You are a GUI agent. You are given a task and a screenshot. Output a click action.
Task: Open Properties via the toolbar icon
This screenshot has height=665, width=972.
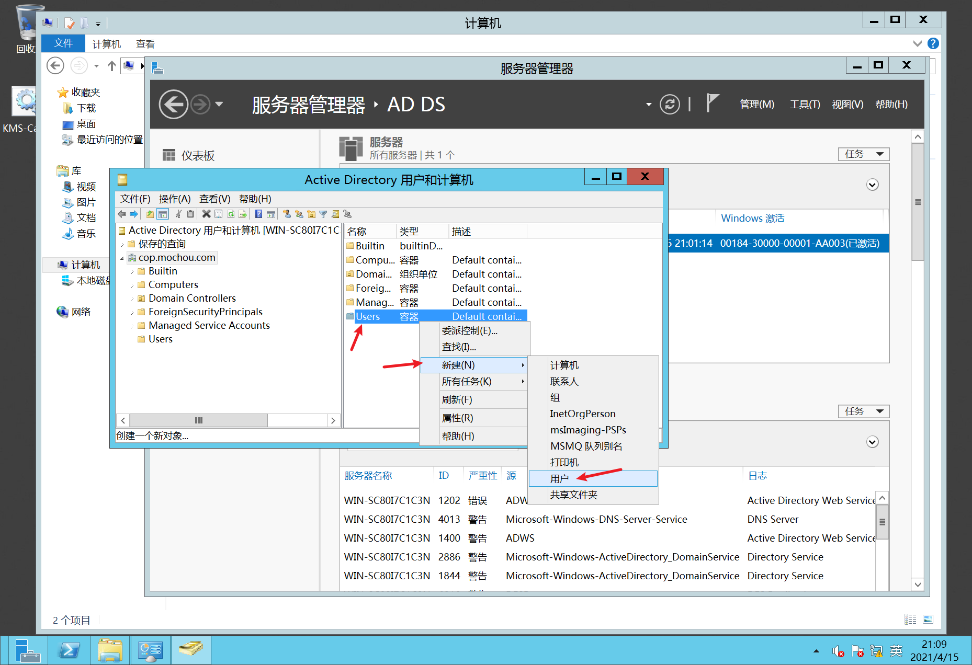218,214
